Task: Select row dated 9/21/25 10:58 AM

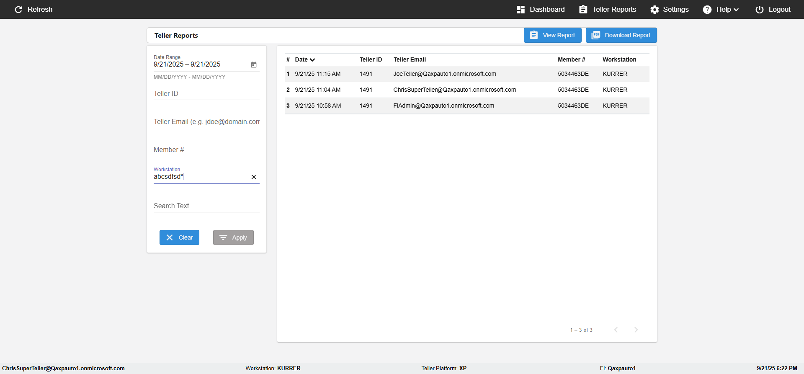Action: (x=467, y=106)
